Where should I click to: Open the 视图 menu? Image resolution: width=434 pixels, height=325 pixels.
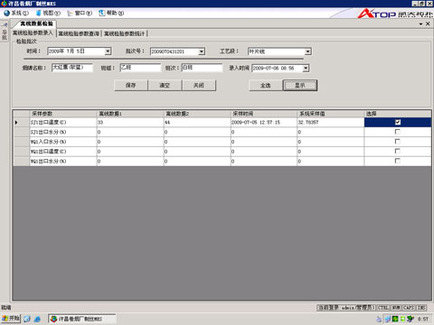pos(48,14)
